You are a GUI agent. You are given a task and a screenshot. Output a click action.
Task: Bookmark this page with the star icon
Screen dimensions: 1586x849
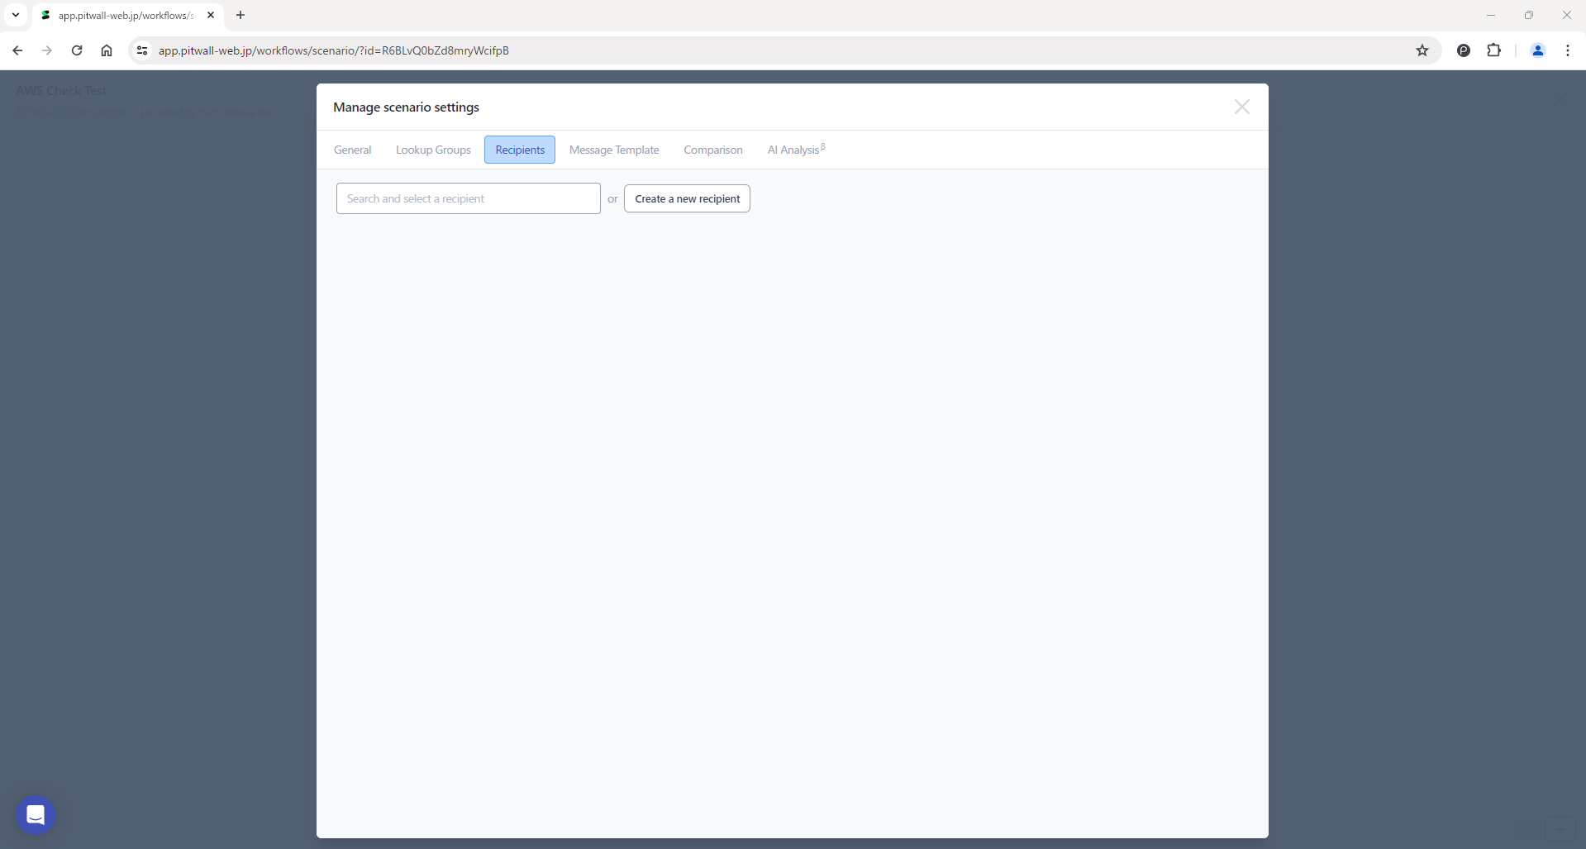click(x=1422, y=50)
